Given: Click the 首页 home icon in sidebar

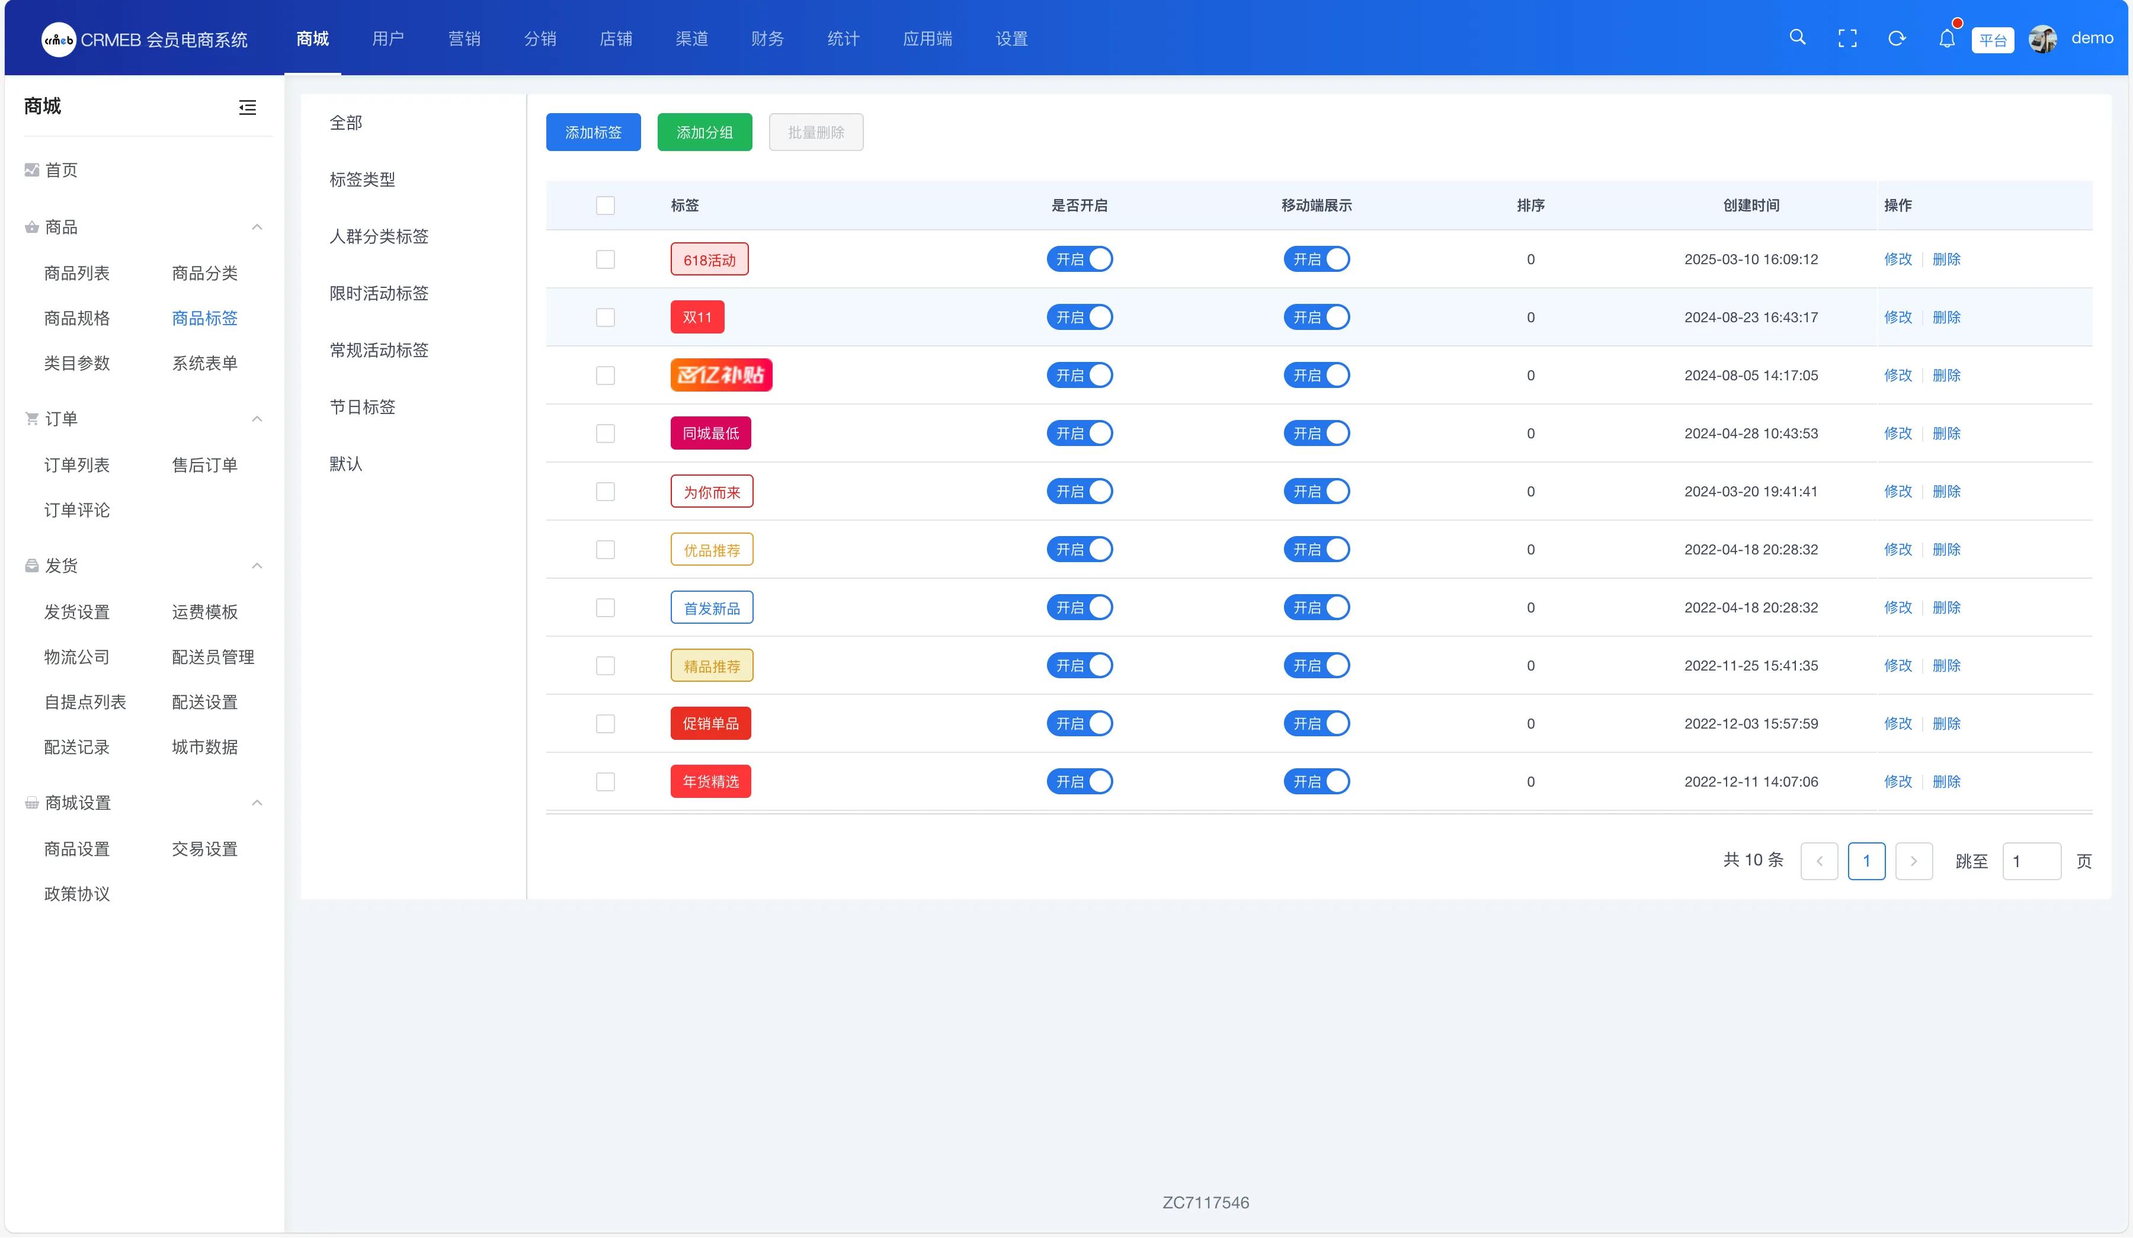Looking at the screenshot, I should click(32, 170).
